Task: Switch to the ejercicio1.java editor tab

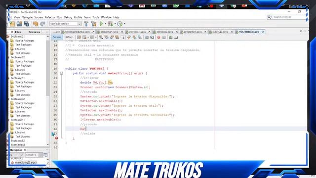Action: 137,32
